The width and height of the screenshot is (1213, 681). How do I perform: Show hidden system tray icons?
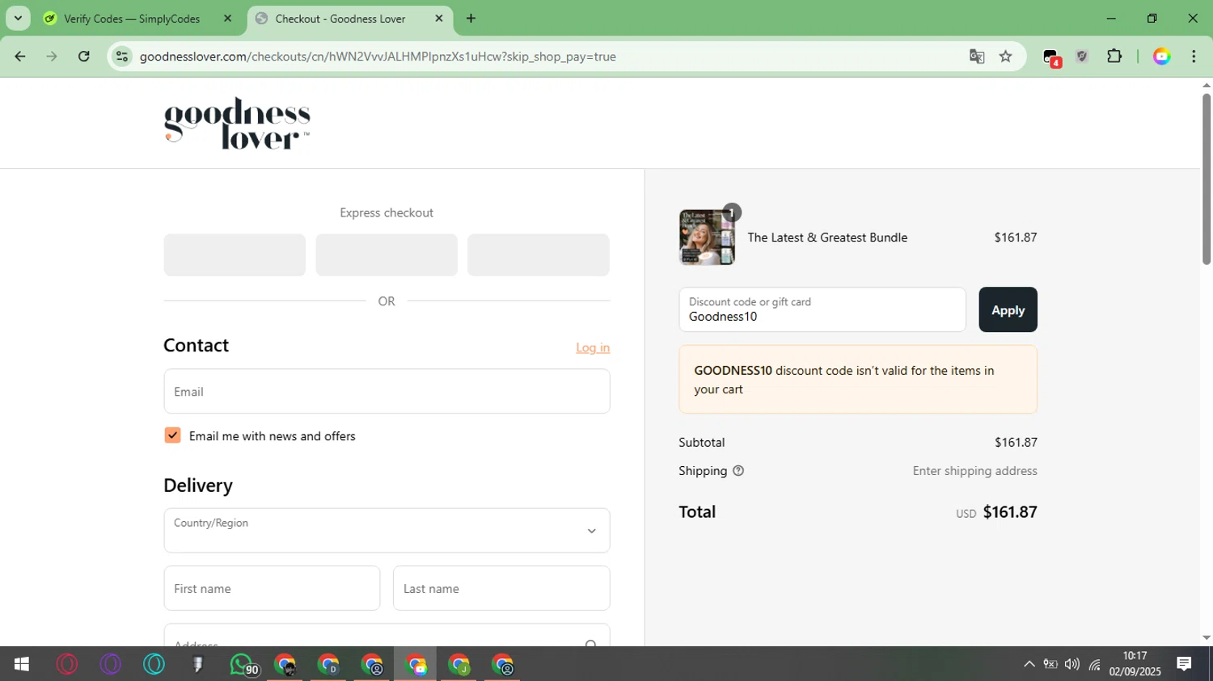click(x=1029, y=664)
